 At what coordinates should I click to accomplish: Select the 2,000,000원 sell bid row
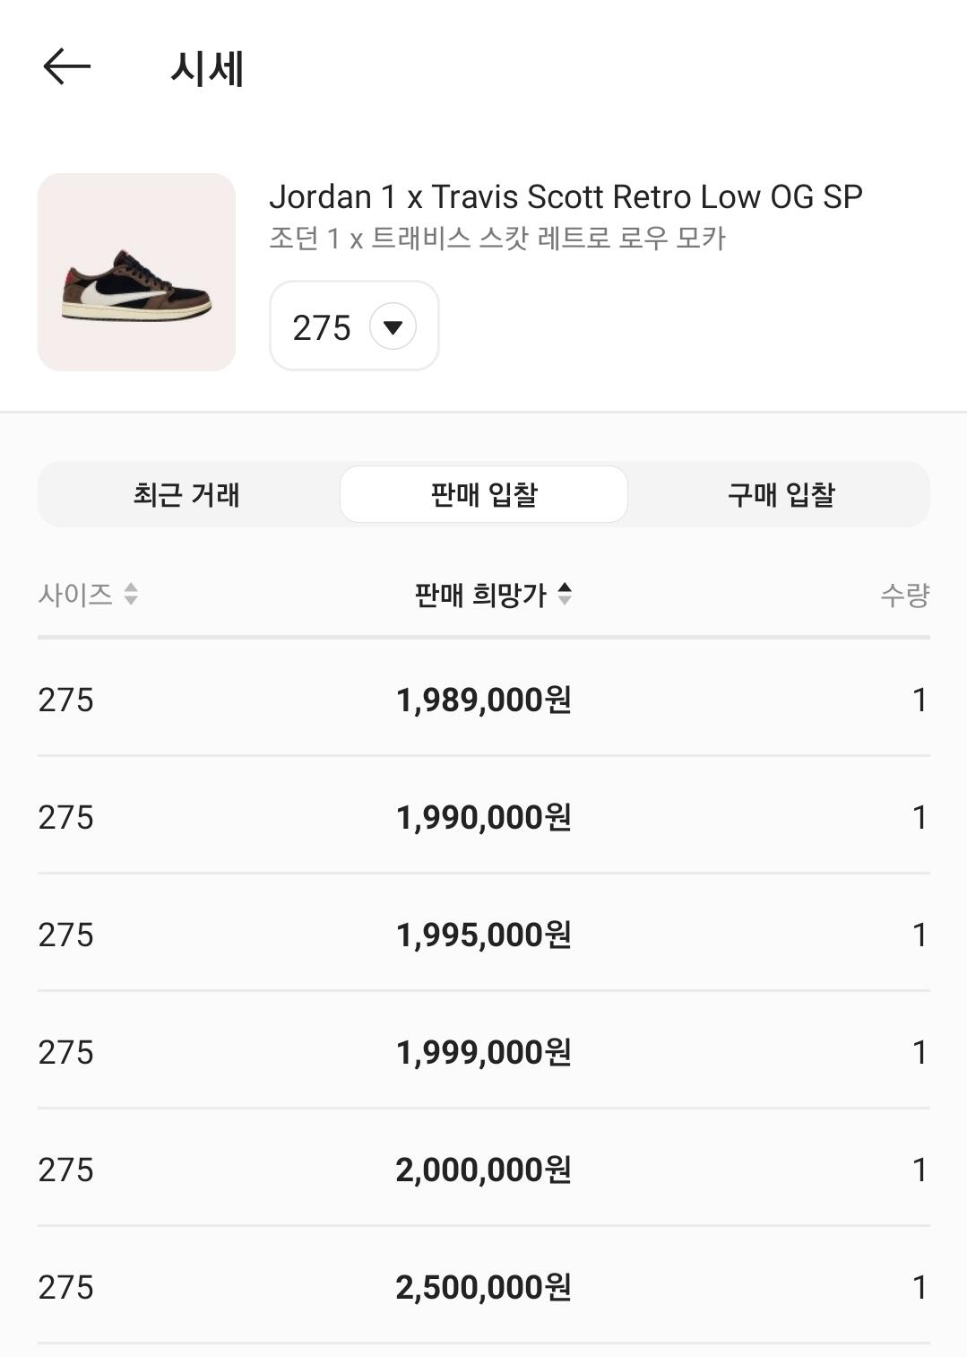tap(484, 1170)
